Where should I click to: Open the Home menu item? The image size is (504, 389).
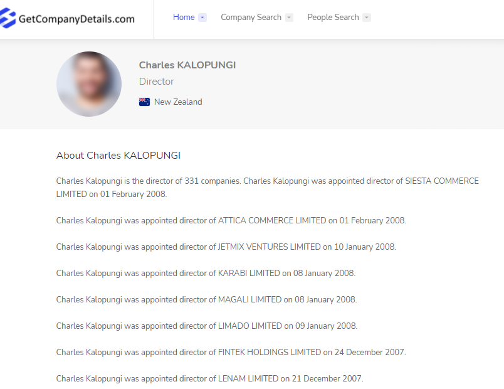(184, 18)
